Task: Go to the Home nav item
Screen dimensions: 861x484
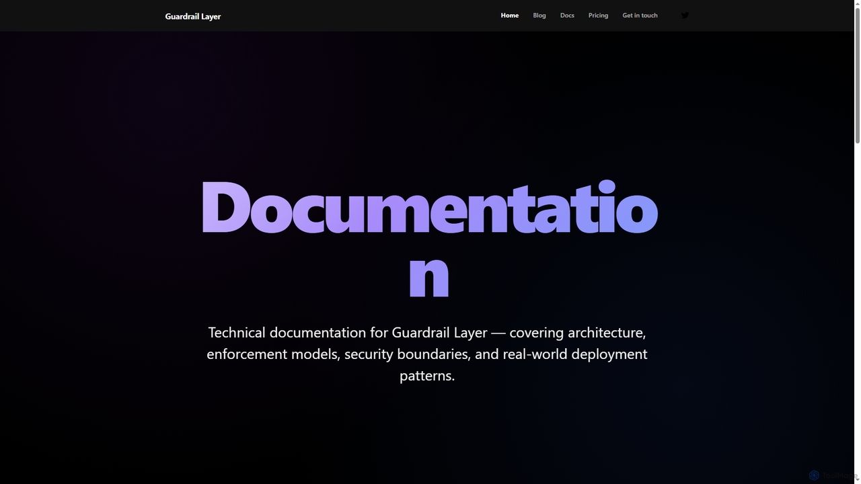Action: pos(509,15)
